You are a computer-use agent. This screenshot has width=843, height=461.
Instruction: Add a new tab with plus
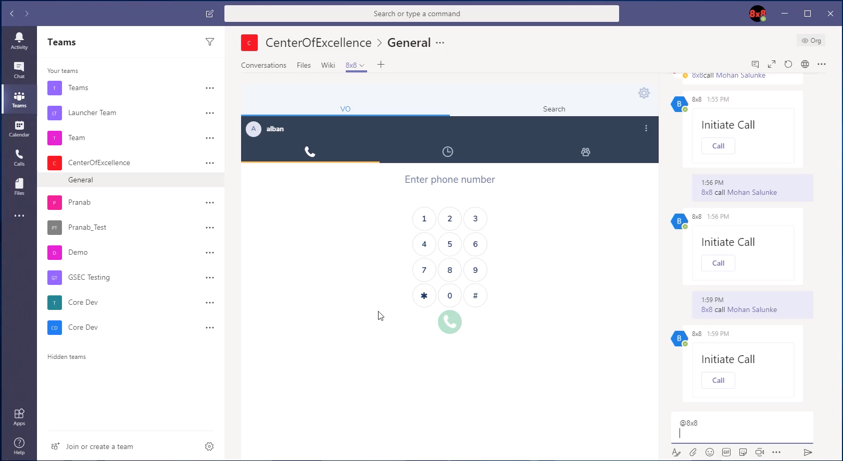point(381,65)
